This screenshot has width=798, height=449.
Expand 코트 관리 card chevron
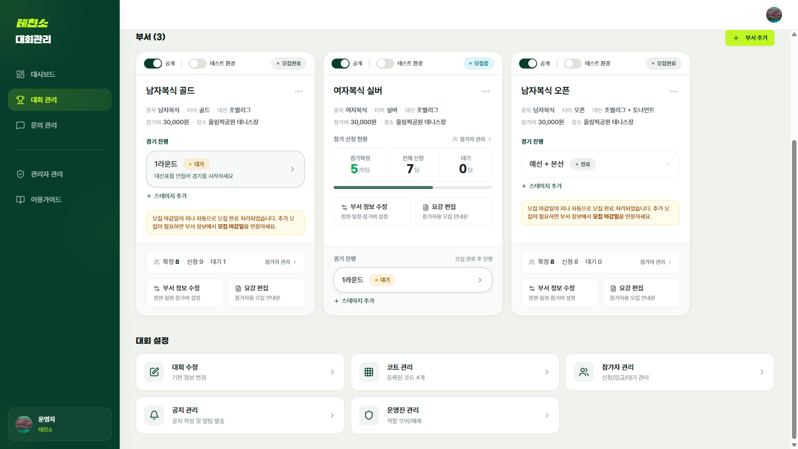(547, 372)
